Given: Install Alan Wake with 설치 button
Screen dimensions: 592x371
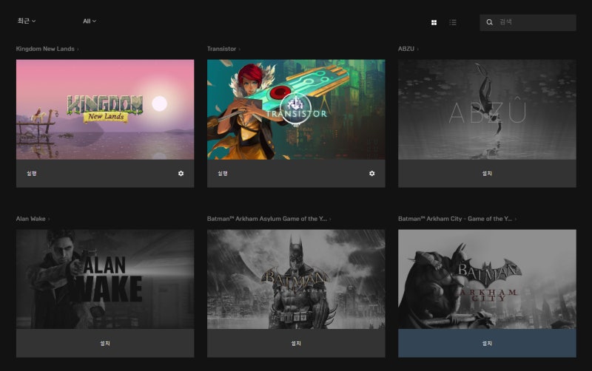Looking at the screenshot, I should tap(105, 344).
